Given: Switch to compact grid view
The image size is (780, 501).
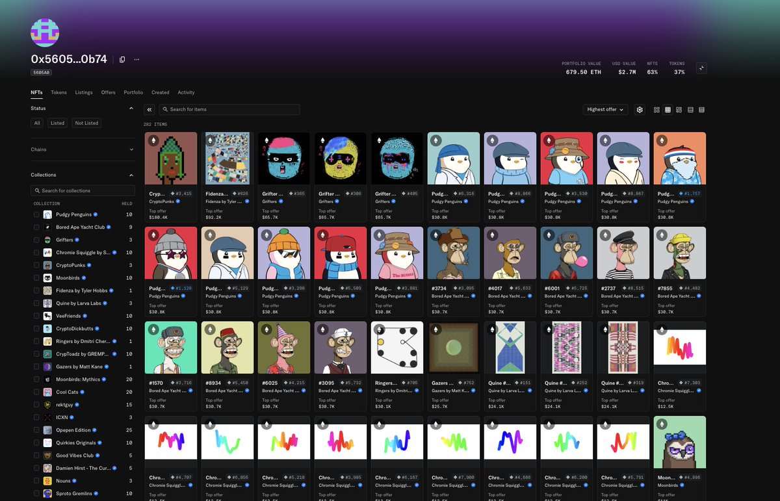Looking at the screenshot, I should (x=668, y=110).
